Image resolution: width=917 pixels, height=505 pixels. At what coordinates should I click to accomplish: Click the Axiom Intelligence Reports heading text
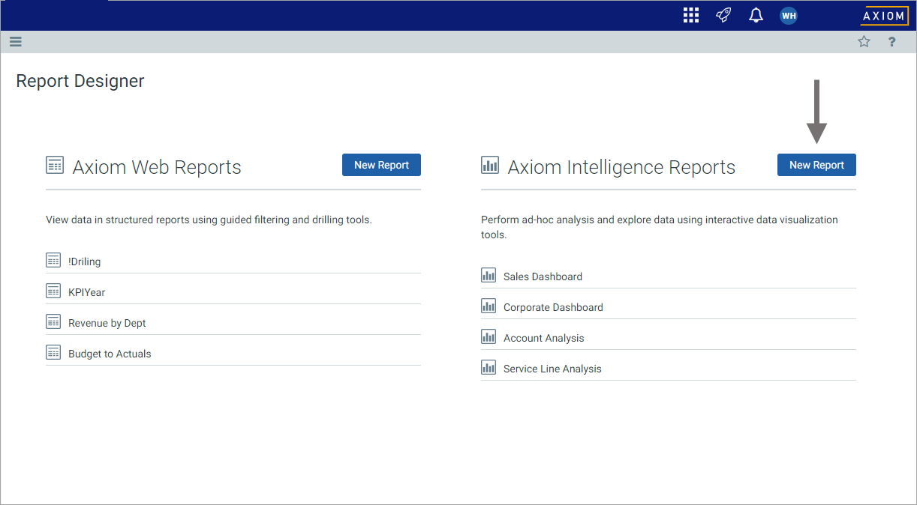(x=621, y=167)
